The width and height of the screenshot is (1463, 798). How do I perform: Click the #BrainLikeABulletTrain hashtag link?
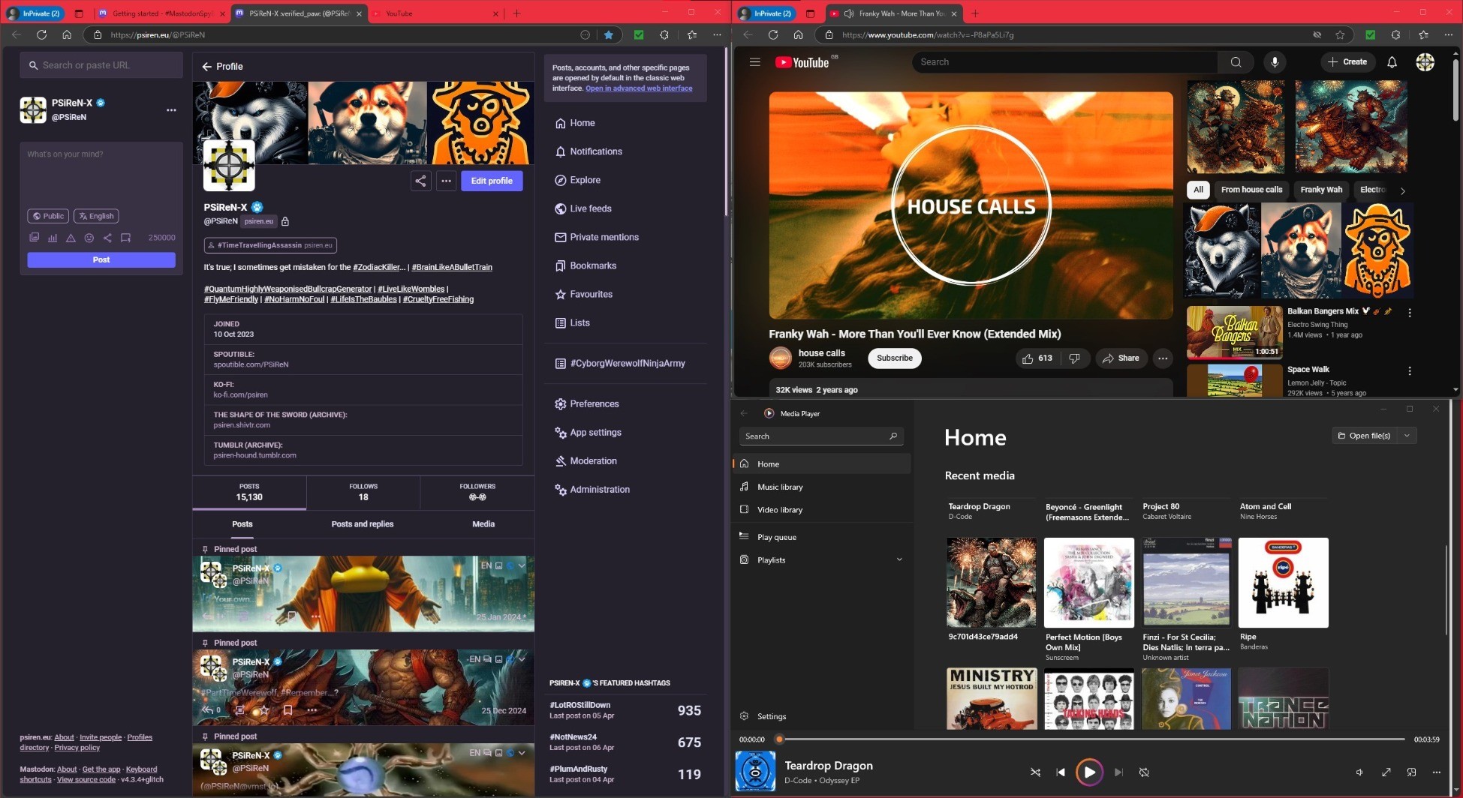click(452, 267)
